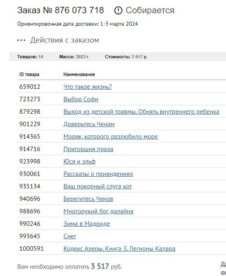Open book link Доверьтесь Ченам

89,124
